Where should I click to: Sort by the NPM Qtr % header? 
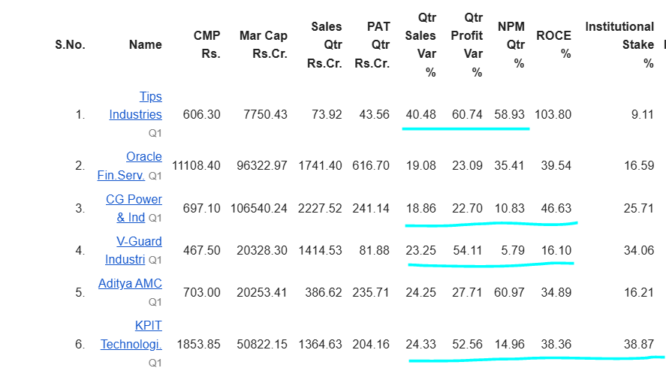pyautogui.click(x=511, y=44)
